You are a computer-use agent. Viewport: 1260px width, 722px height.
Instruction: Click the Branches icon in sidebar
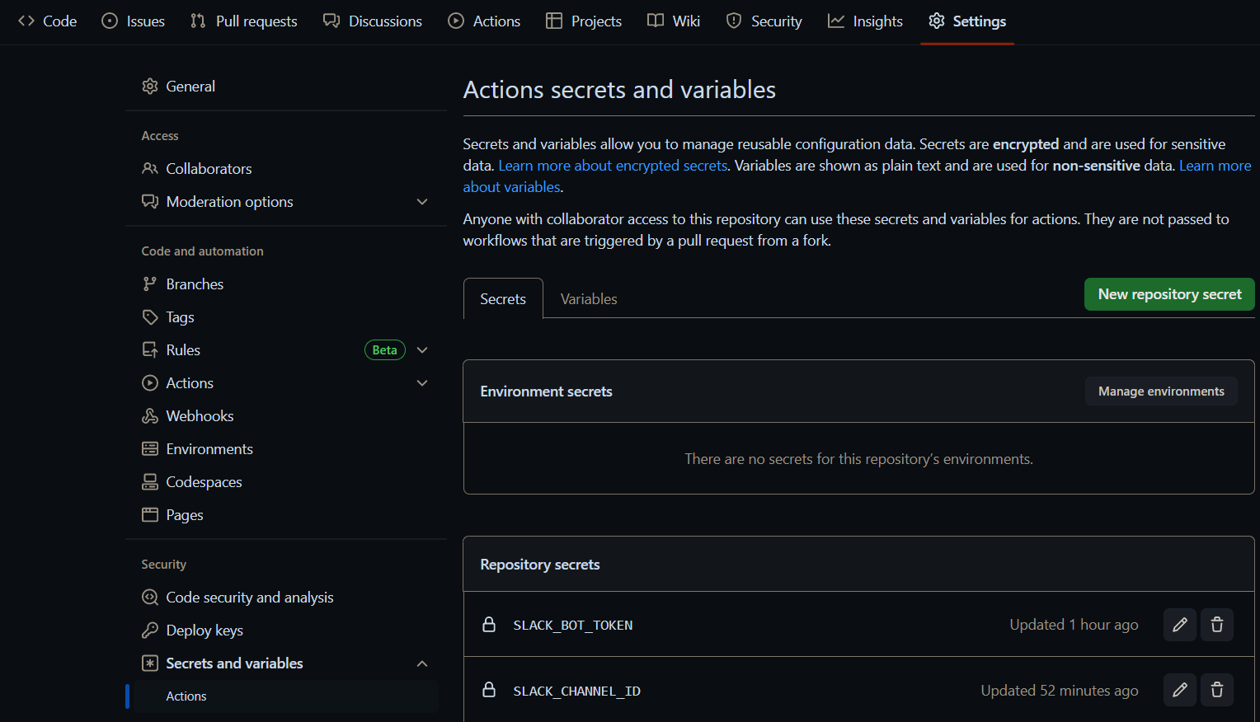(x=150, y=284)
